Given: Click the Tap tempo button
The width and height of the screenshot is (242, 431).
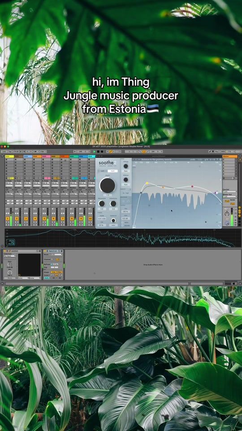Looking at the screenshot, I should pyautogui.click(x=9, y=151).
